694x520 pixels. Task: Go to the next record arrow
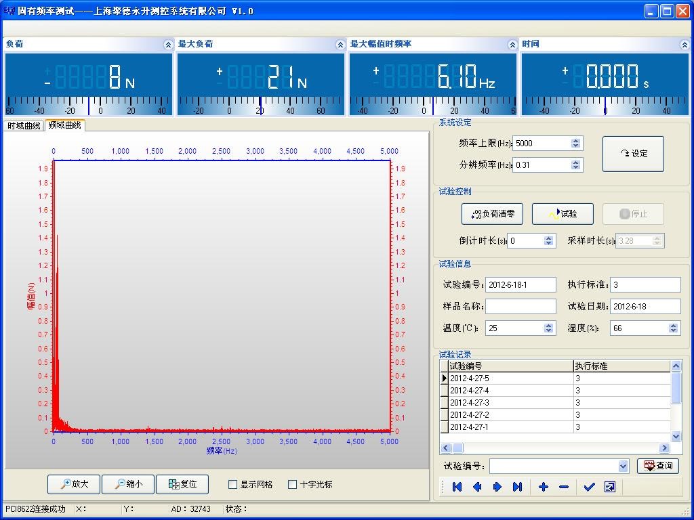[x=497, y=487]
